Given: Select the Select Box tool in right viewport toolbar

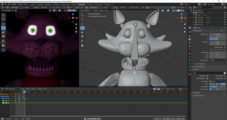Looking at the screenshot, I should [82, 15].
